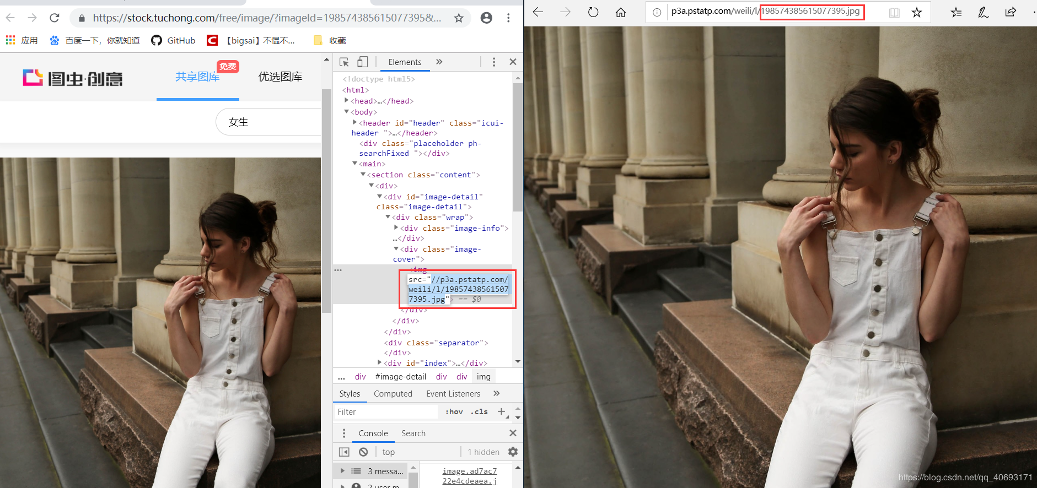This screenshot has width=1037, height=488.
Task: Clear the console
Action: point(363,452)
